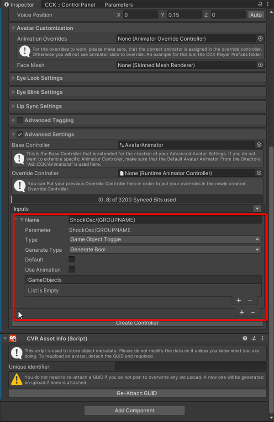Open the CVR Asset Info presets icon

(254, 339)
